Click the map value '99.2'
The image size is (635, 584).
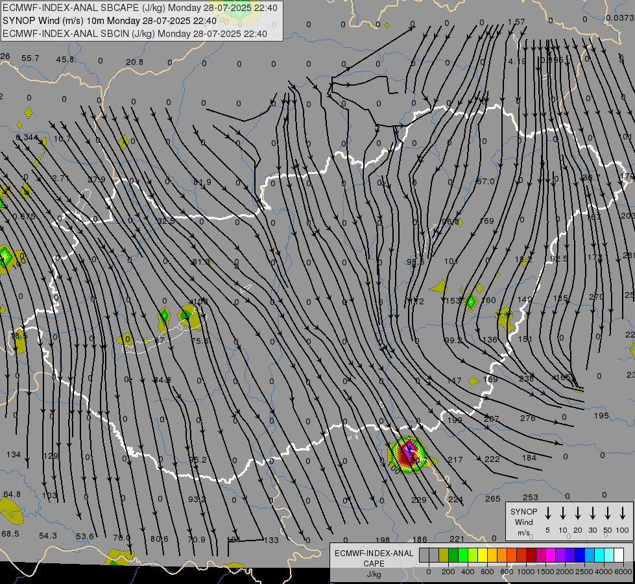[x=453, y=341]
